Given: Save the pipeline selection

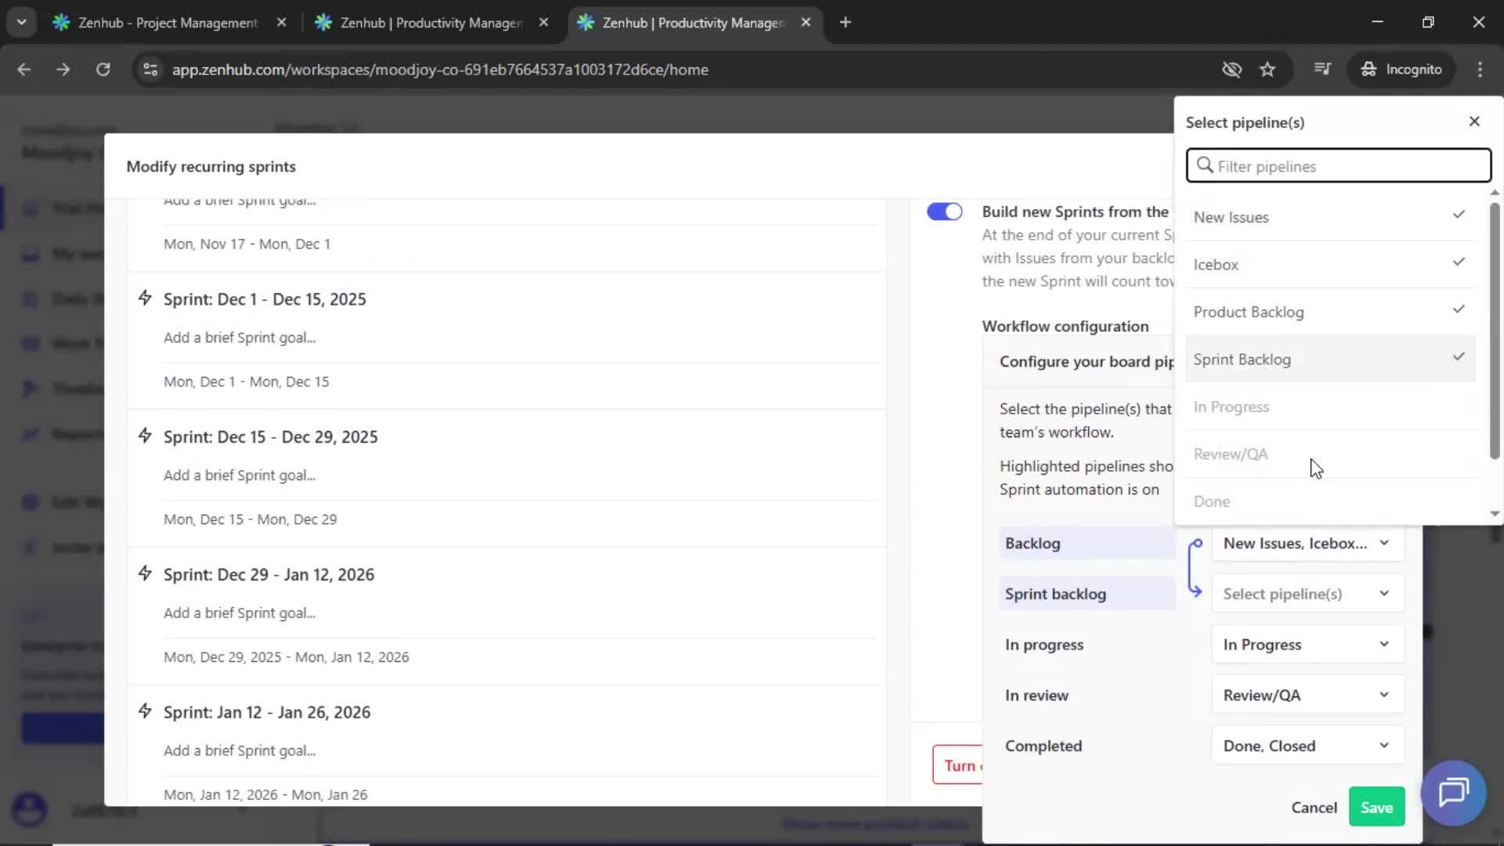Looking at the screenshot, I should point(1376,806).
